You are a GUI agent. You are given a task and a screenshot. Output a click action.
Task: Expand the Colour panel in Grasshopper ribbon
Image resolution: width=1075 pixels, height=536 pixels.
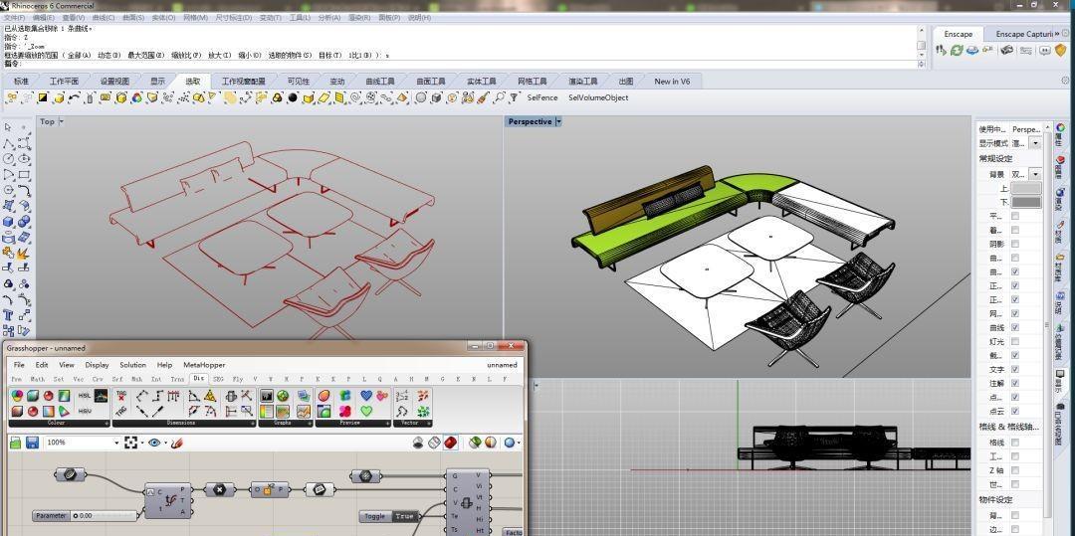tap(107, 424)
